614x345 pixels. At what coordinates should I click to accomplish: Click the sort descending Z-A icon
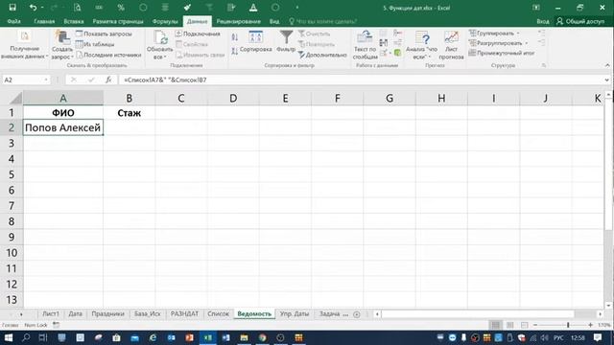click(234, 51)
